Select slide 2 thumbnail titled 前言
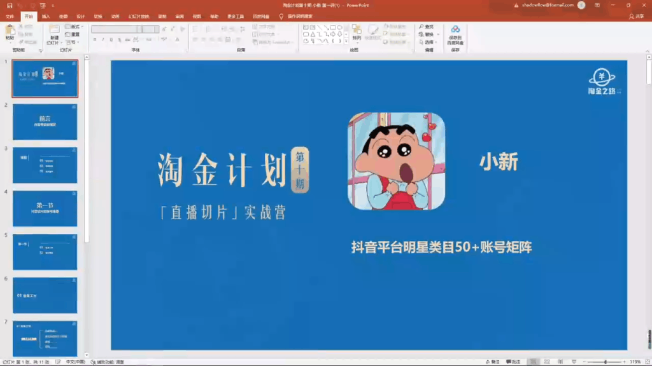Viewport: 652px width, 366px height. point(45,121)
